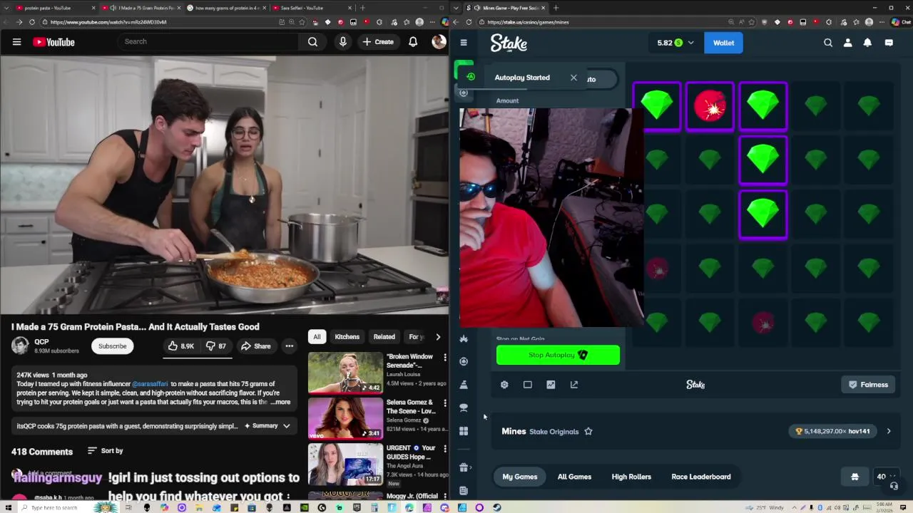Toggle theatre mode rectangle icon in Mines
913x513 pixels.
528,385
